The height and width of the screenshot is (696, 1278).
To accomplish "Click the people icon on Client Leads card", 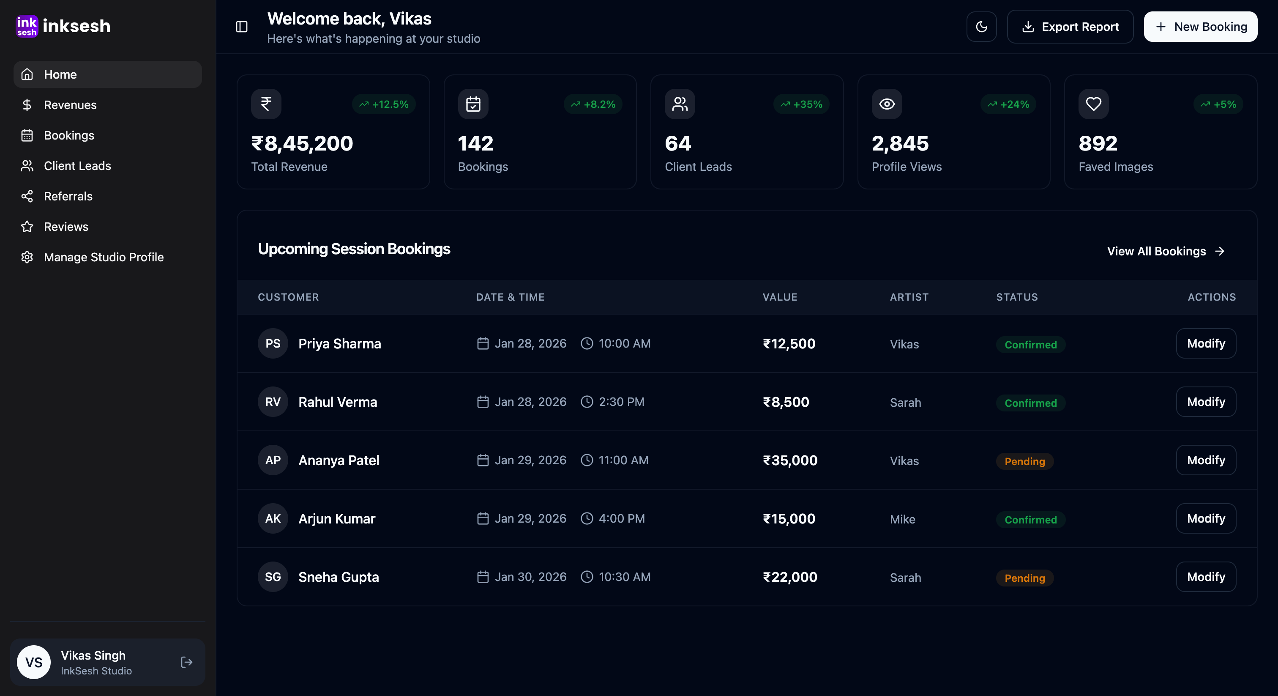I will tap(680, 104).
